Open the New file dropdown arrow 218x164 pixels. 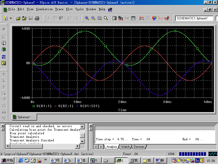(x=11, y=18)
